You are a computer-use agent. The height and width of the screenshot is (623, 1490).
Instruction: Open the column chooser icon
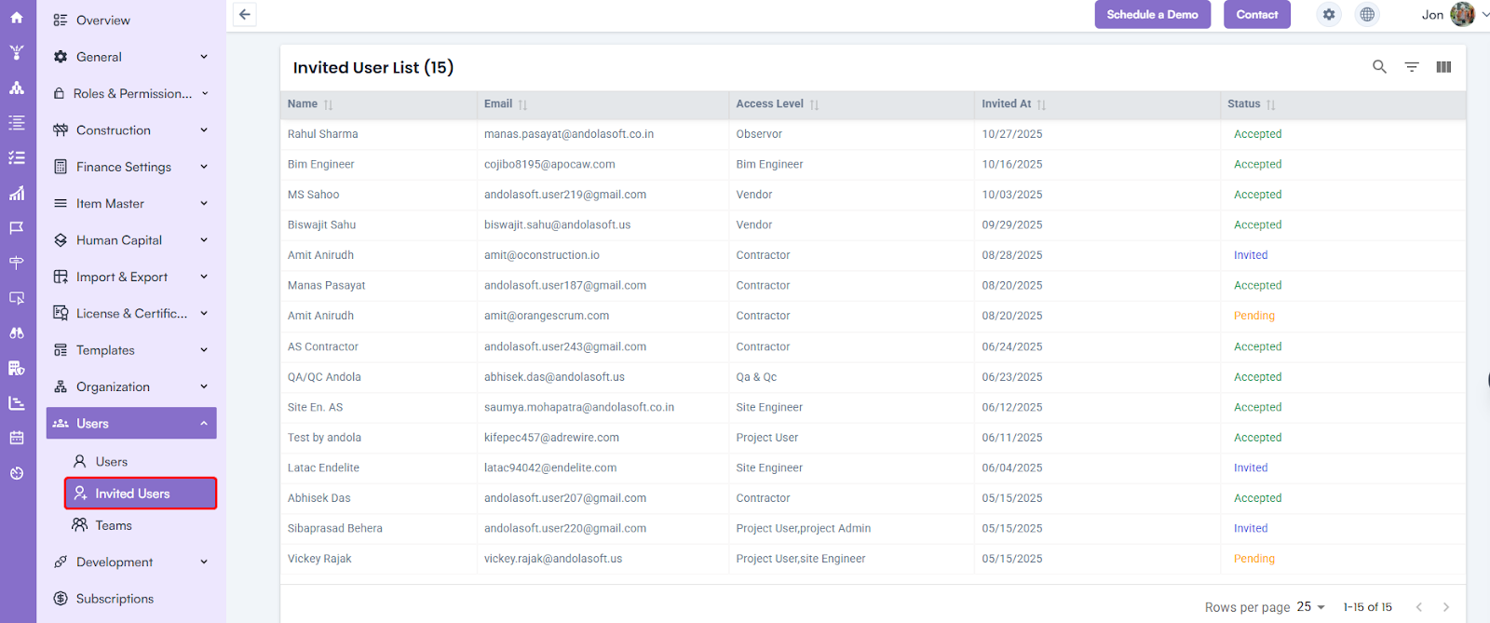[x=1443, y=67]
